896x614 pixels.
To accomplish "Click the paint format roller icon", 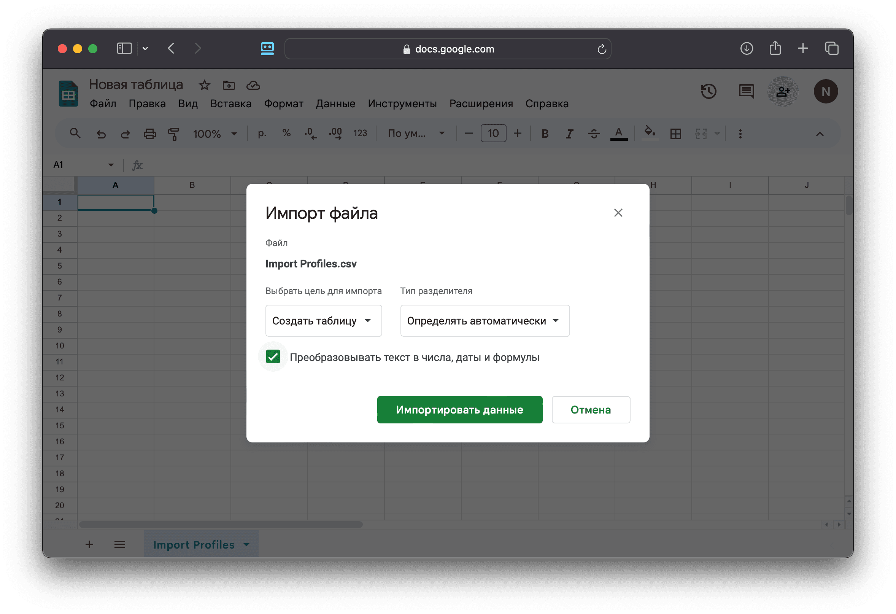I will pos(173,134).
